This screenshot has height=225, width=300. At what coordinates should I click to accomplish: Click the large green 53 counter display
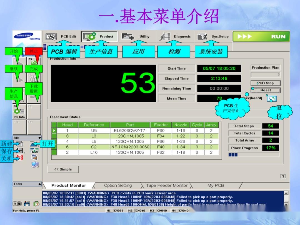pos(103,83)
